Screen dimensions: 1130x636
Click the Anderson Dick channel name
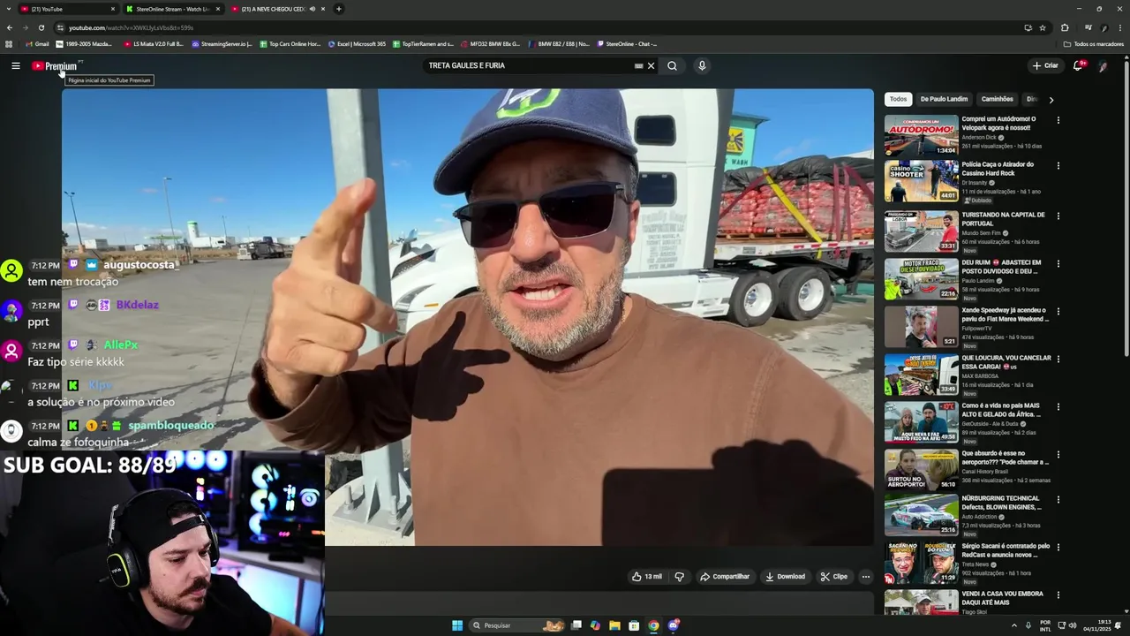pyautogui.click(x=979, y=138)
